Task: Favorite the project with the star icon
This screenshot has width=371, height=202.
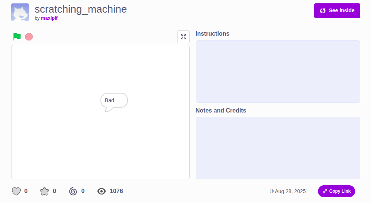Action: coord(44,191)
